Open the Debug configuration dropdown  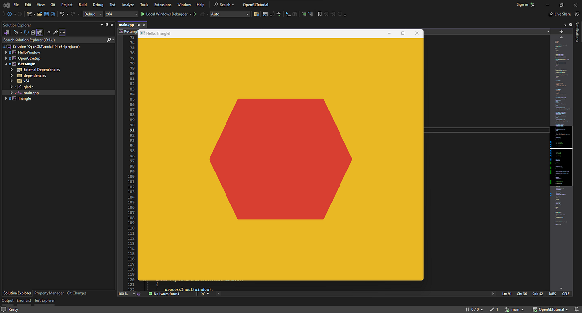point(93,14)
